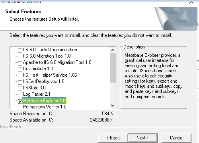Select the IISState 3.0 label

coord(34,88)
